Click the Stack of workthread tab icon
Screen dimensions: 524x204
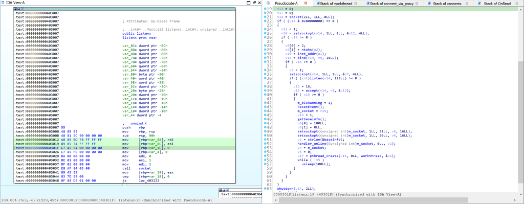[x=318, y=3]
